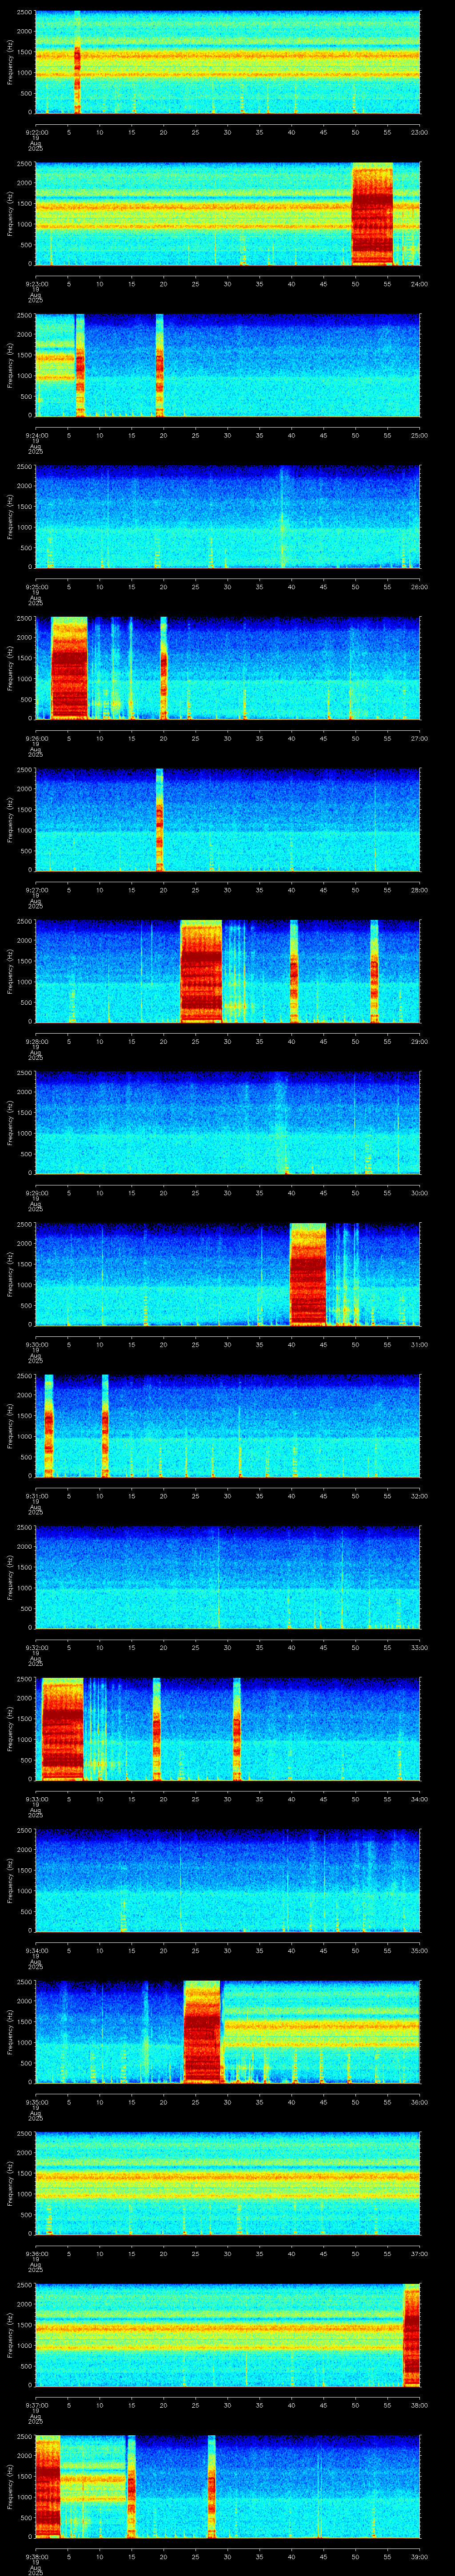This screenshot has width=455, height=2576.
Task: Choose the spectrogram panel starting at 9:32:00
Action: tap(227, 1578)
